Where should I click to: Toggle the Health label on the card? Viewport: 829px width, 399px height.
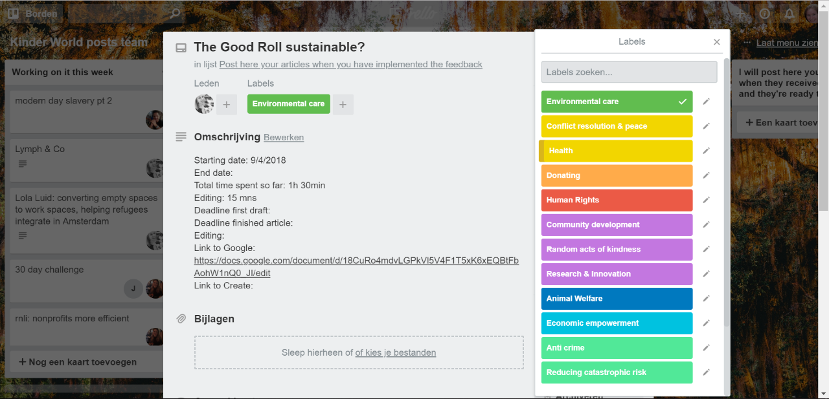(616, 151)
